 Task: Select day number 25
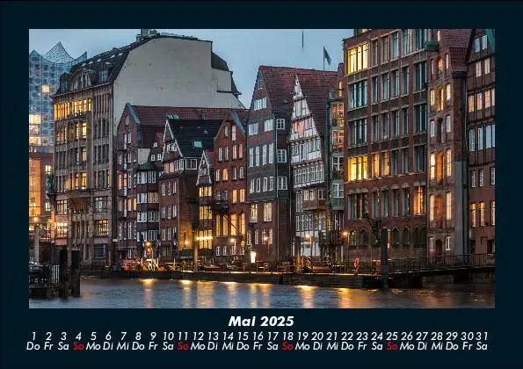(392, 336)
